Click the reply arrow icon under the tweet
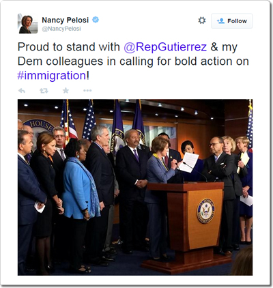The height and width of the screenshot is (288, 273). point(22,91)
